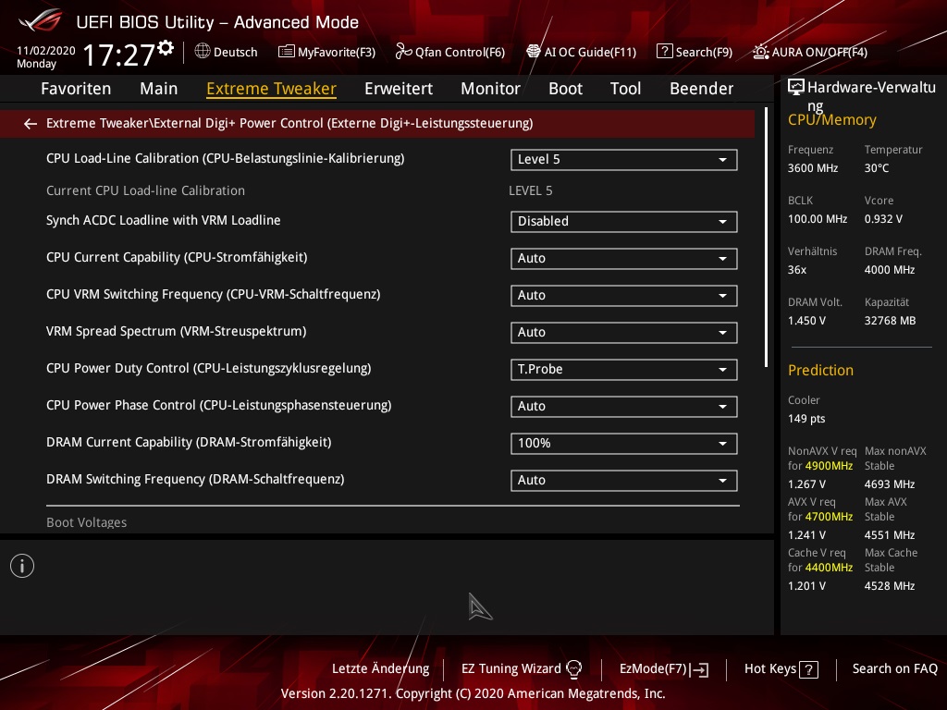Open Synch ACDC Loadline dropdown
The width and height of the screenshot is (947, 710).
[x=624, y=222]
